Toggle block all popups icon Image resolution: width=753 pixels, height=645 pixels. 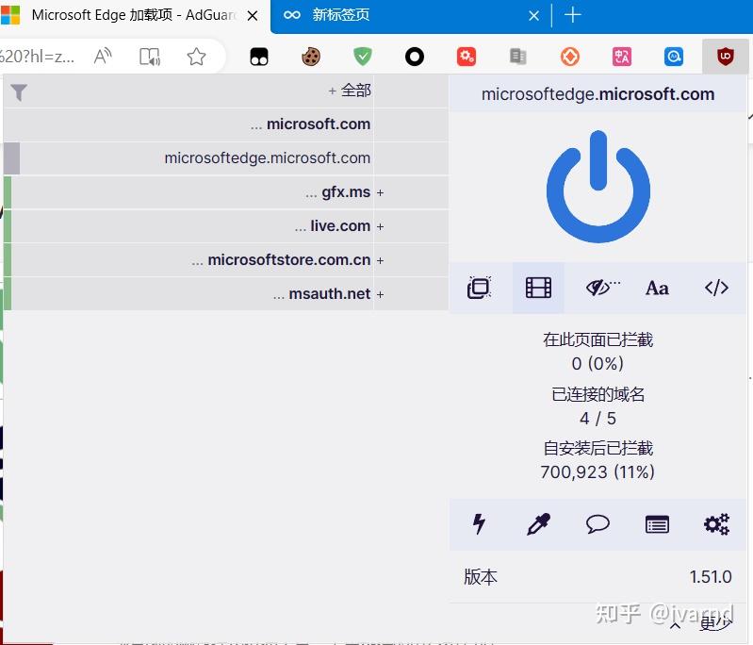(x=479, y=288)
